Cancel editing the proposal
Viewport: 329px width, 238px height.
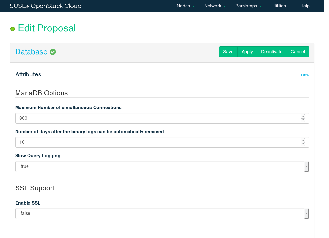click(x=298, y=52)
